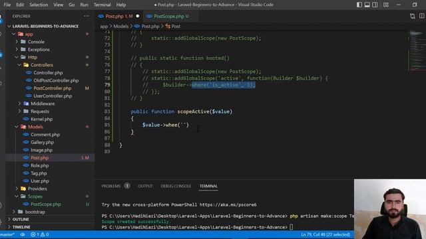
Task: Click cursor position status 'Ln 79, Col 48'
Action: [325, 234]
